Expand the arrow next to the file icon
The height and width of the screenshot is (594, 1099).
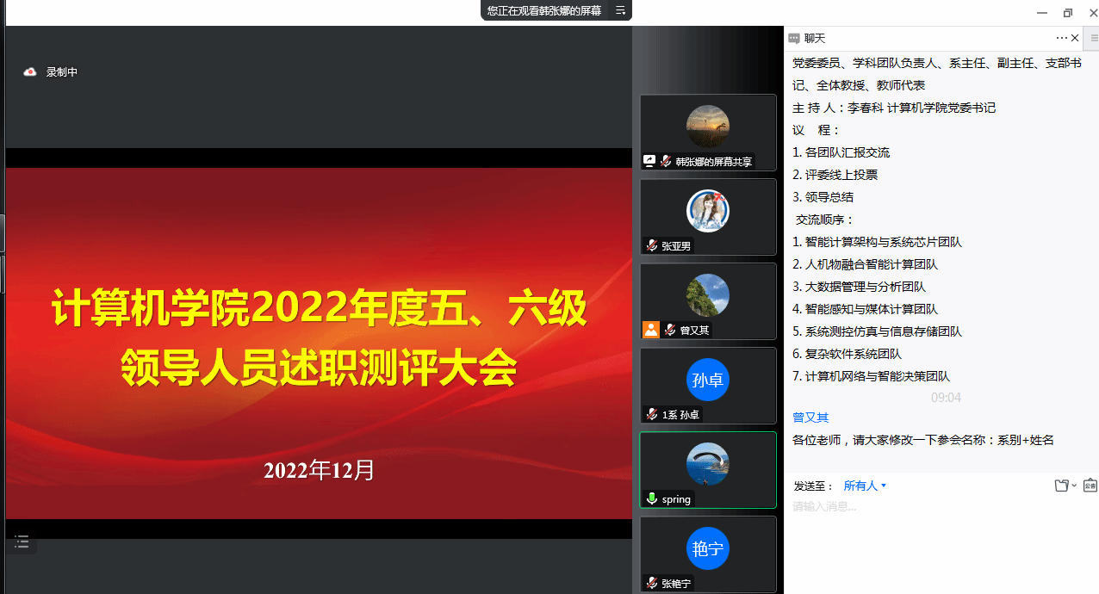click(1074, 486)
